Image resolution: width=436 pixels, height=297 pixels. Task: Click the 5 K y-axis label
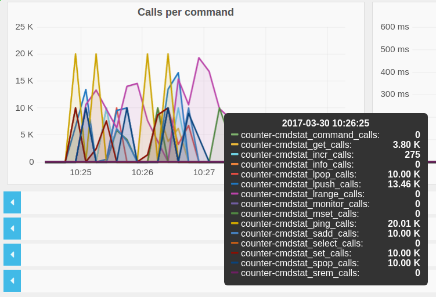coord(27,135)
